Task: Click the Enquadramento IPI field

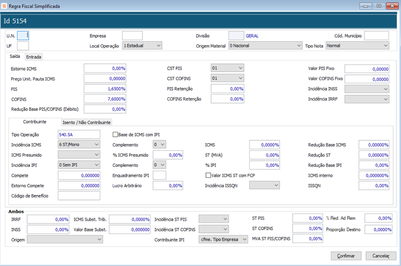Action: [159, 175]
